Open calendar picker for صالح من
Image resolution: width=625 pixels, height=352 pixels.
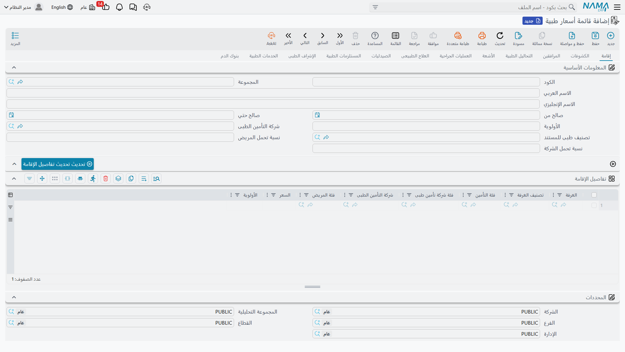pyautogui.click(x=317, y=115)
